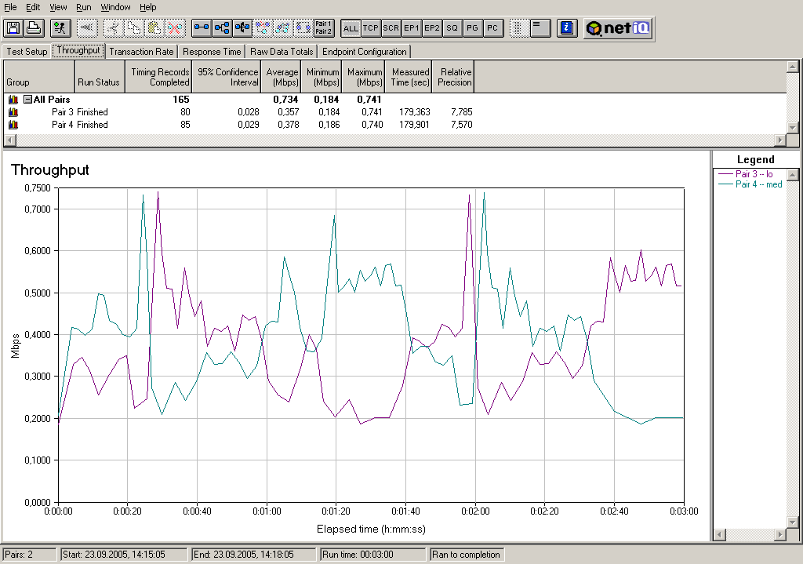Image resolution: width=803 pixels, height=564 pixels.
Task: Toggle the ALL protocol filter button
Action: pos(351,28)
